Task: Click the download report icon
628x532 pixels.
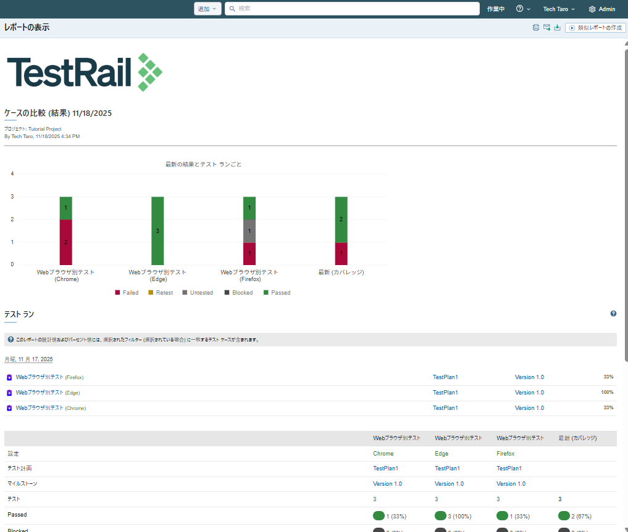Action: point(557,28)
